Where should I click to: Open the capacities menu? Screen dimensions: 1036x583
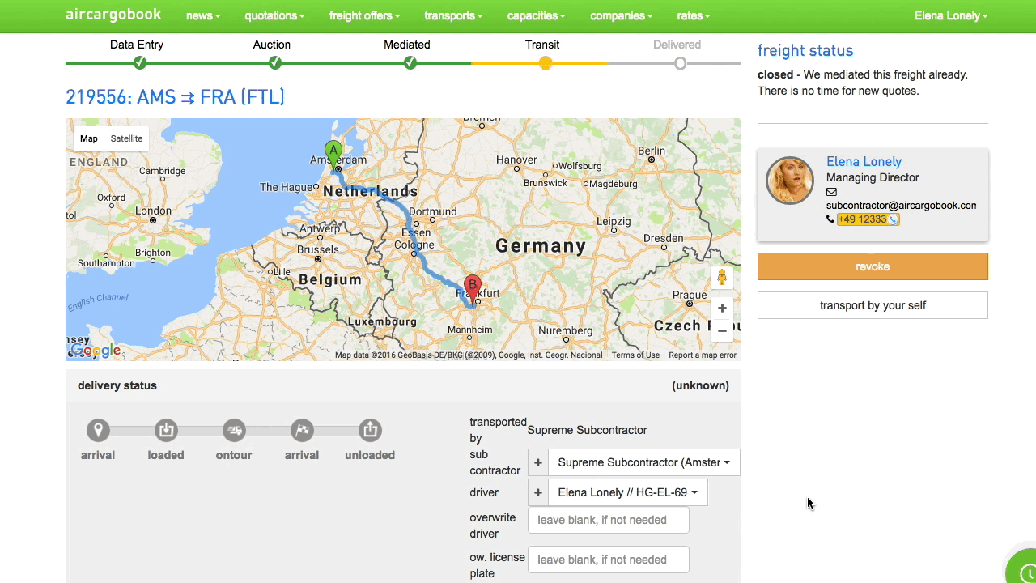pyautogui.click(x=536, y=16)
